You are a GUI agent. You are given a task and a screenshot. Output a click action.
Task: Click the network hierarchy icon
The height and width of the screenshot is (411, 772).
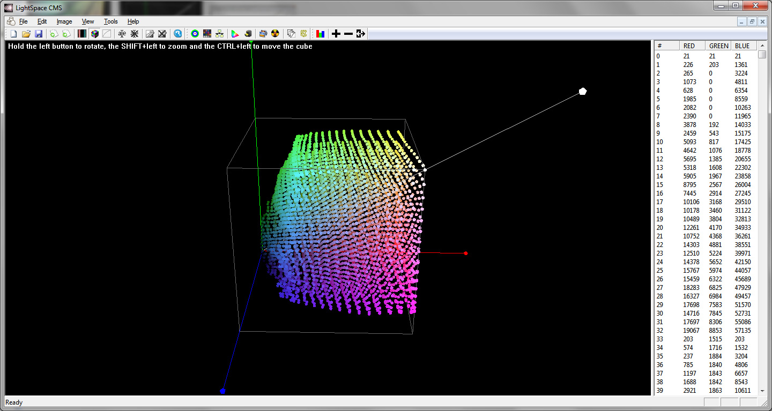220,34
